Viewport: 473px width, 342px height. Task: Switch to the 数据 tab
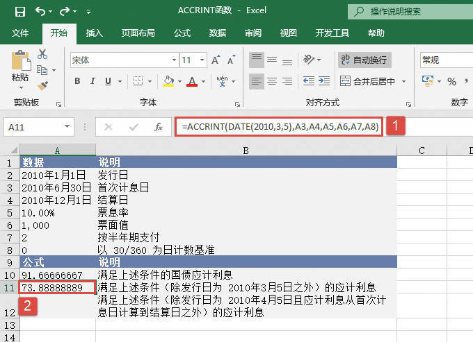click(x=218, y=33)
